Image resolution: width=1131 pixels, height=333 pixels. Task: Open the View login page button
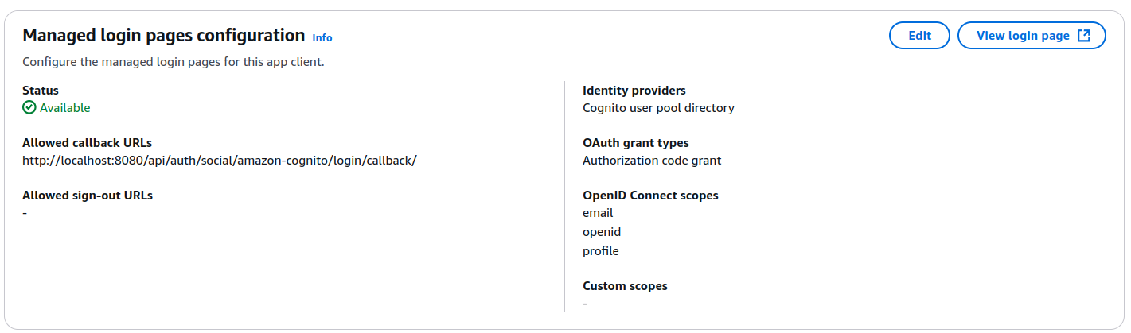tap(1023, 36)
